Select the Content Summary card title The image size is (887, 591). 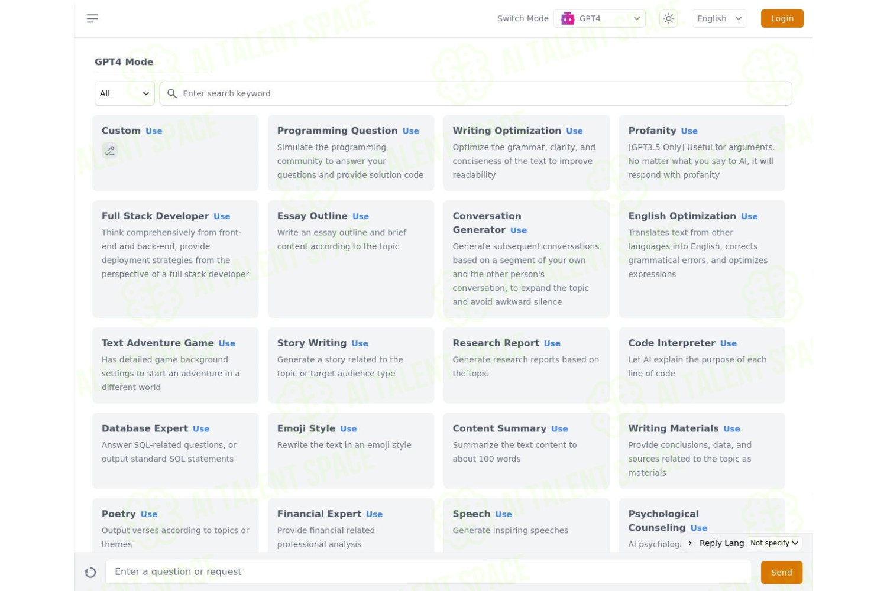pos(500,428)
